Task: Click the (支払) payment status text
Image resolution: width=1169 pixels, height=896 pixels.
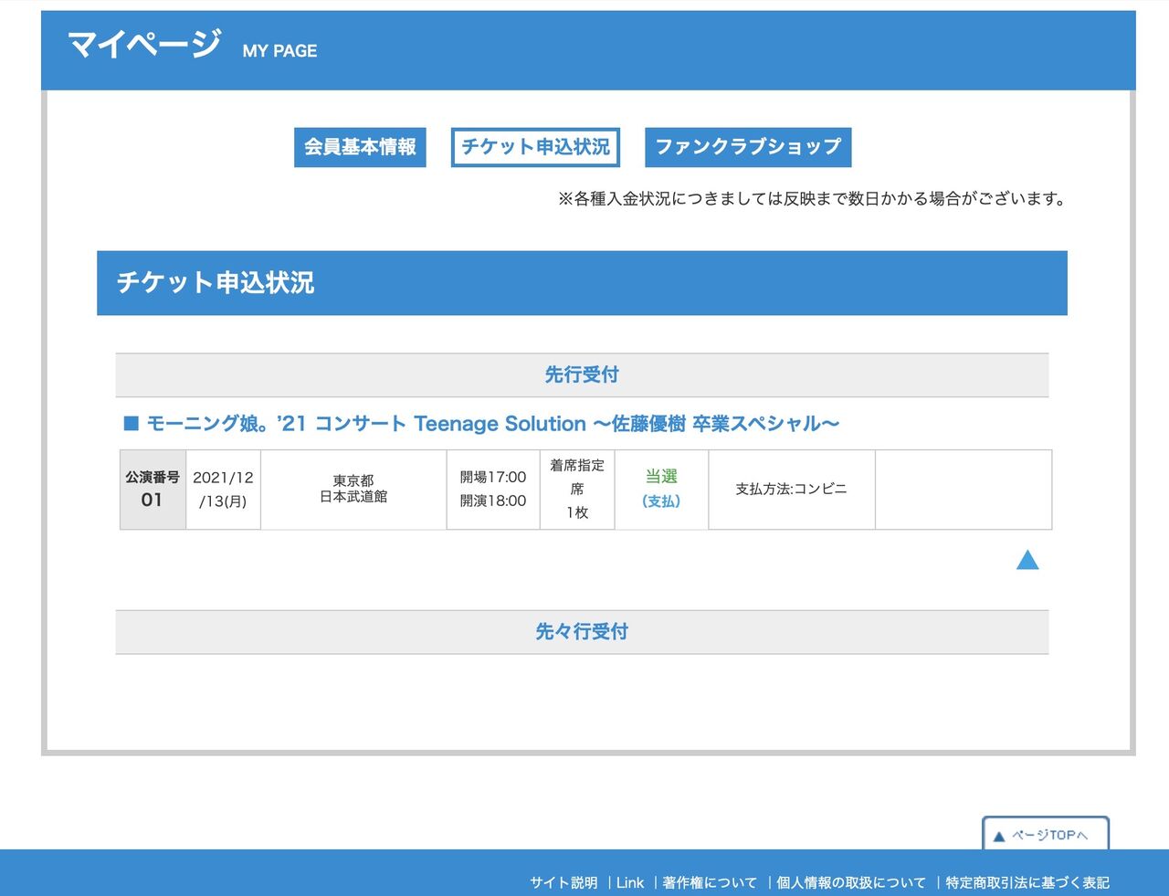Action: (661, 501)
